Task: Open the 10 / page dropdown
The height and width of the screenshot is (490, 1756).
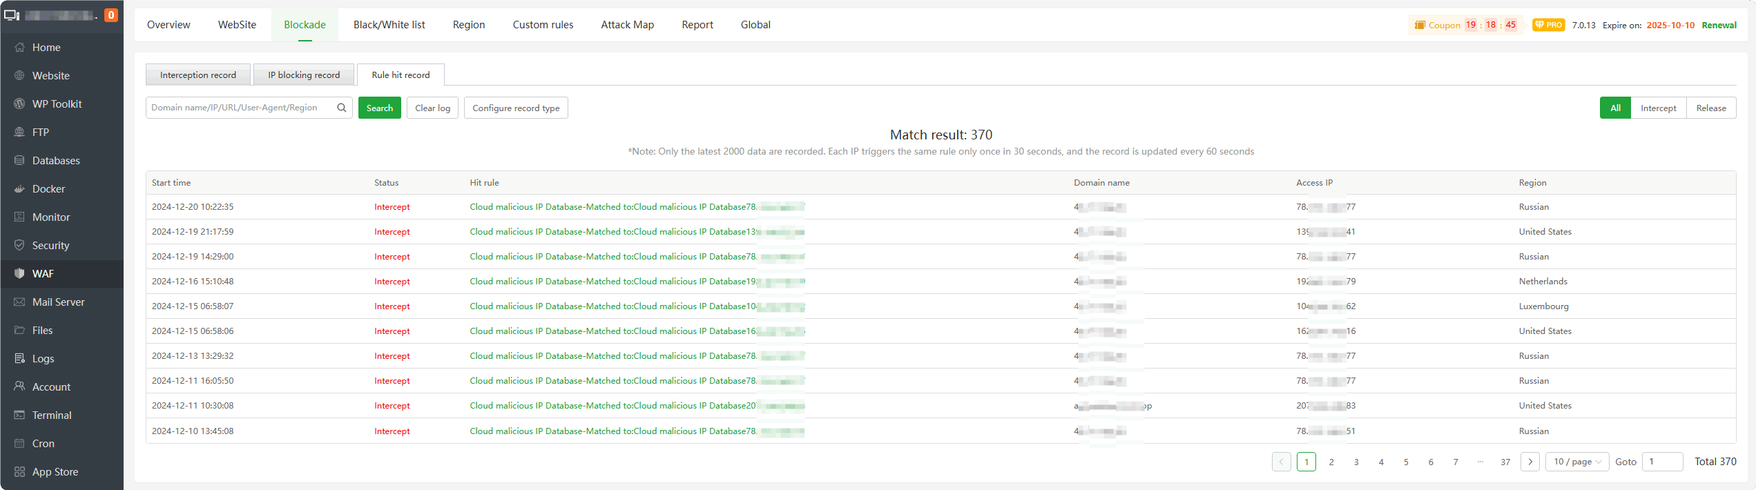Action: pos(1577,462)
